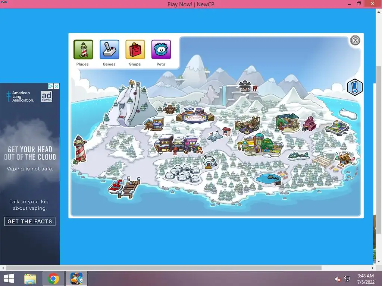Close the vaping advertisement
Viewport: 382px width, 286px height.
pyautogui.click(x=57, y=86)
